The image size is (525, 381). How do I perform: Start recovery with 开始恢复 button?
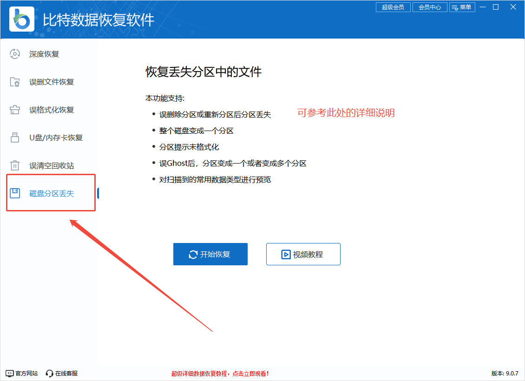pos(210,254)
